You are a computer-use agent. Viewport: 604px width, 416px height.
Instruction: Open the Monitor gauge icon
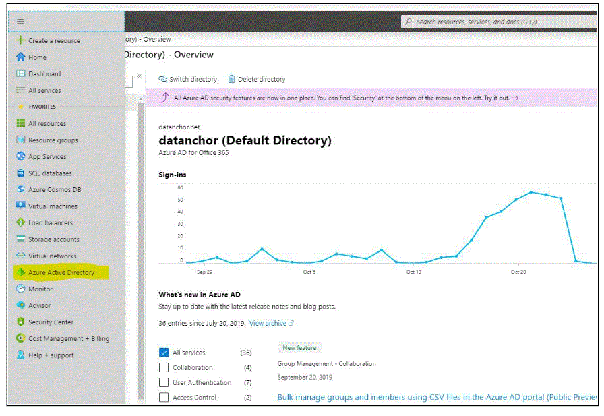21,289
